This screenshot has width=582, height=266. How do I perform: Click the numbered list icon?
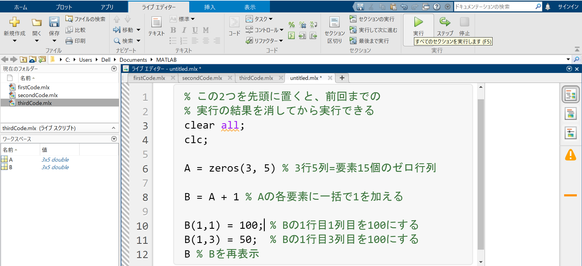184,41
